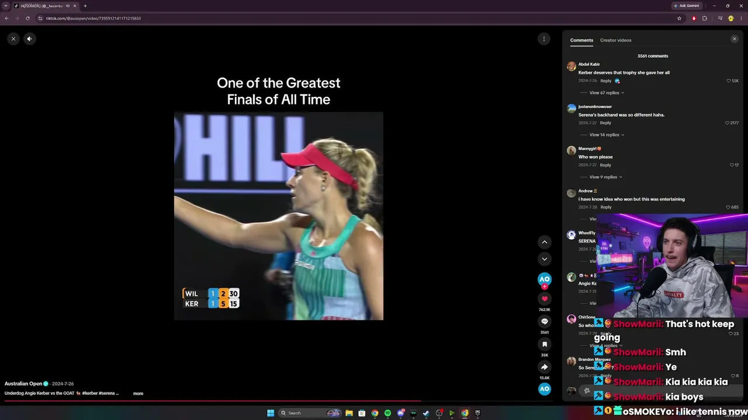748x420 pixels.
Task: Click the Windows taskbar Search box
Action: 310,413
